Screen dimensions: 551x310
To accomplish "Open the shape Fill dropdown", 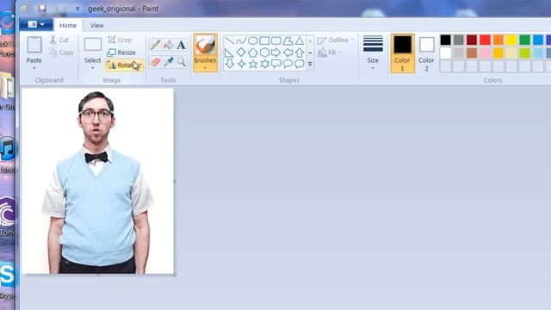I will [330, 53].
